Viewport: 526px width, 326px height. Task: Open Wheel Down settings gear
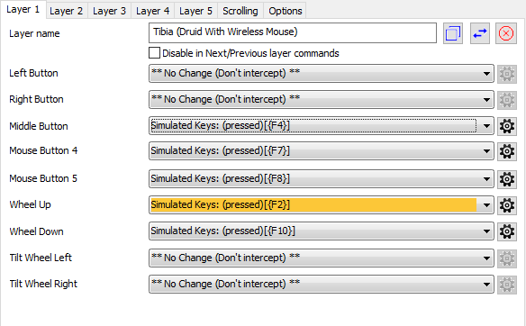[x=507, y=231]
